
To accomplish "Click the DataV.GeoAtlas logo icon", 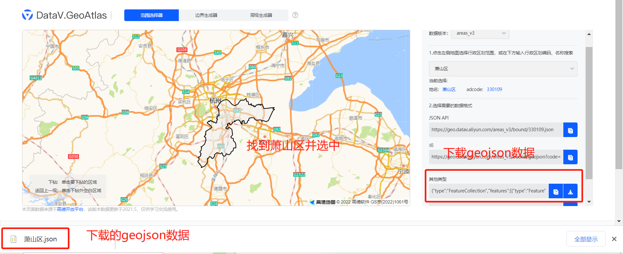I will [x=27, y=15].
